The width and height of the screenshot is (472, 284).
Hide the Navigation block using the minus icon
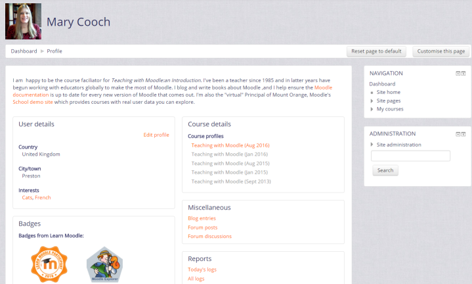[458, 73]
